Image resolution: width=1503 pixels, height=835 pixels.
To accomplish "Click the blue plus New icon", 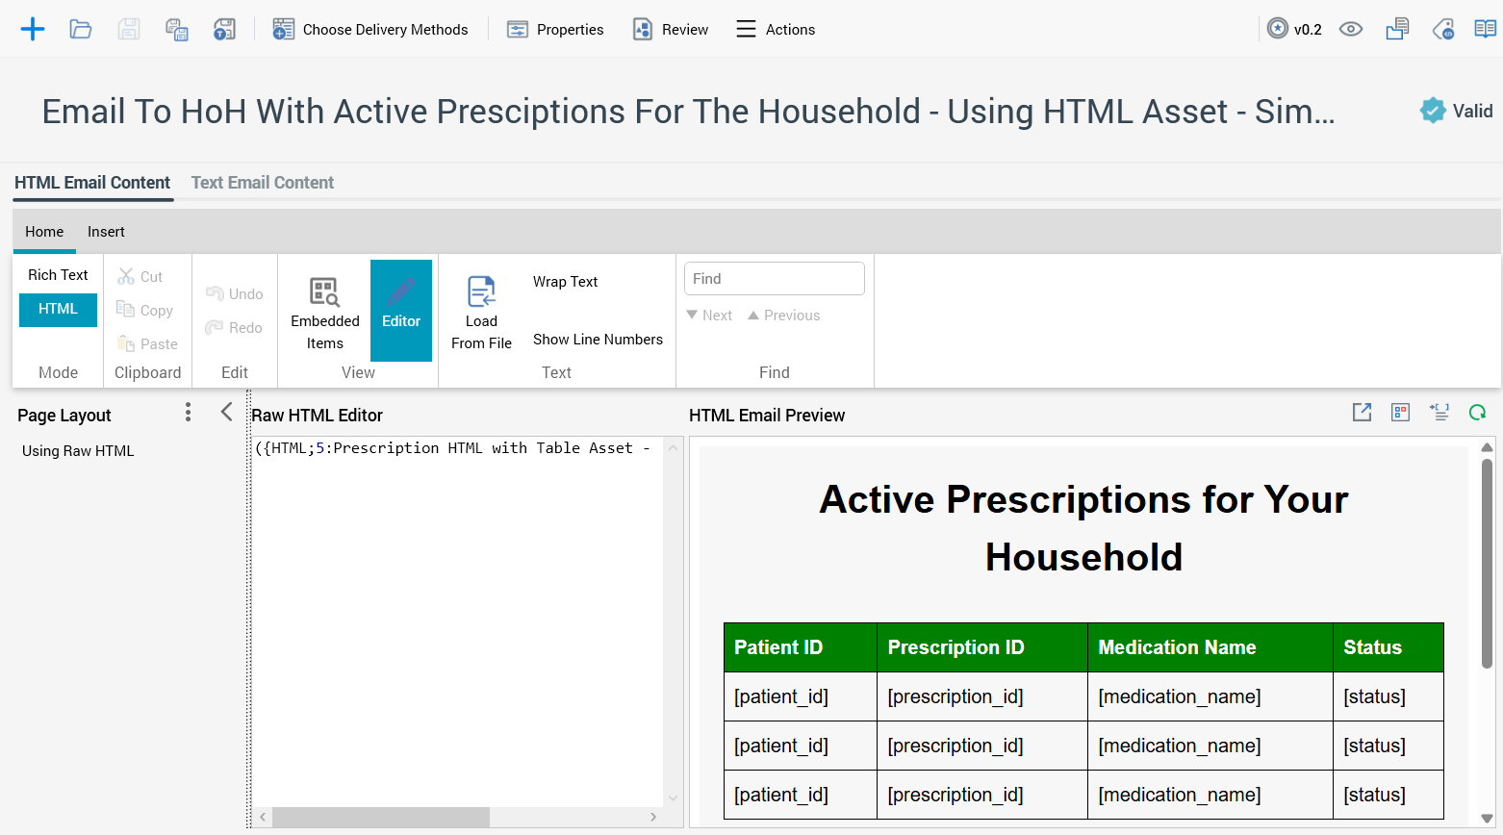I will (33, 29).
